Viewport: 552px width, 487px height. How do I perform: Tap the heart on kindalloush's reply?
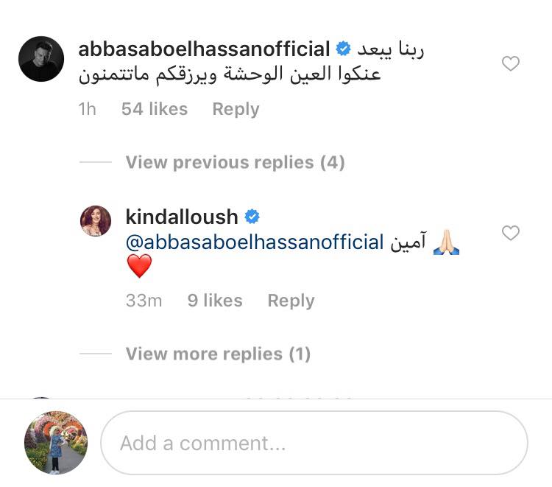(510, 234)
